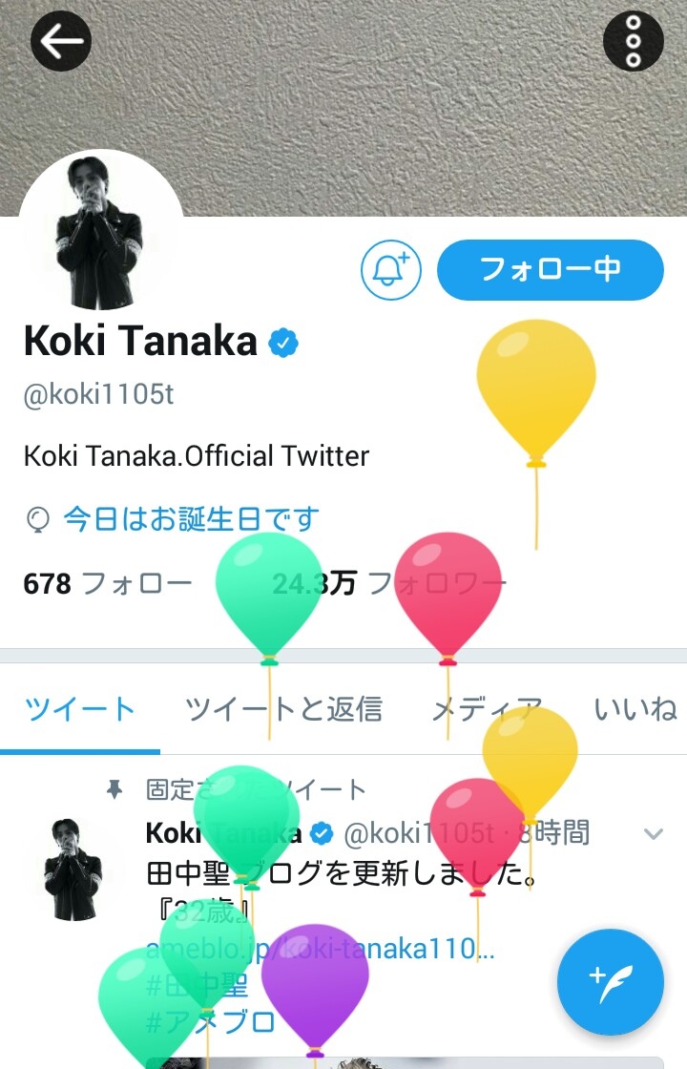The height and width of the screenshot is (1069, 687).
Task: Open the メディア tab
Action: coord(488,710)
